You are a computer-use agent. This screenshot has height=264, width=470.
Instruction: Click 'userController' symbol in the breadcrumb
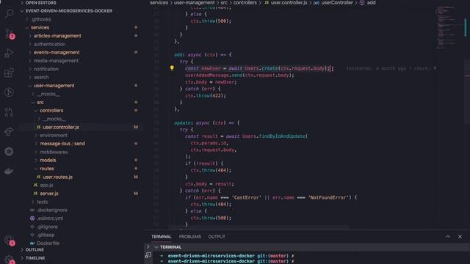click(337, 3)
